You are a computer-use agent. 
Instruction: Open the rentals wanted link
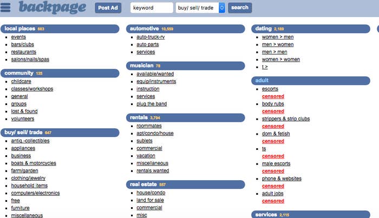(153, 171)
